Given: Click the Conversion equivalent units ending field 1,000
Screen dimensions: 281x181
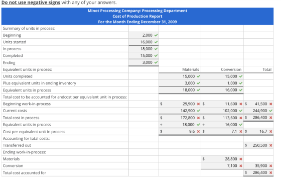Looking at the screenshot, I should click(x=222, y=83).
